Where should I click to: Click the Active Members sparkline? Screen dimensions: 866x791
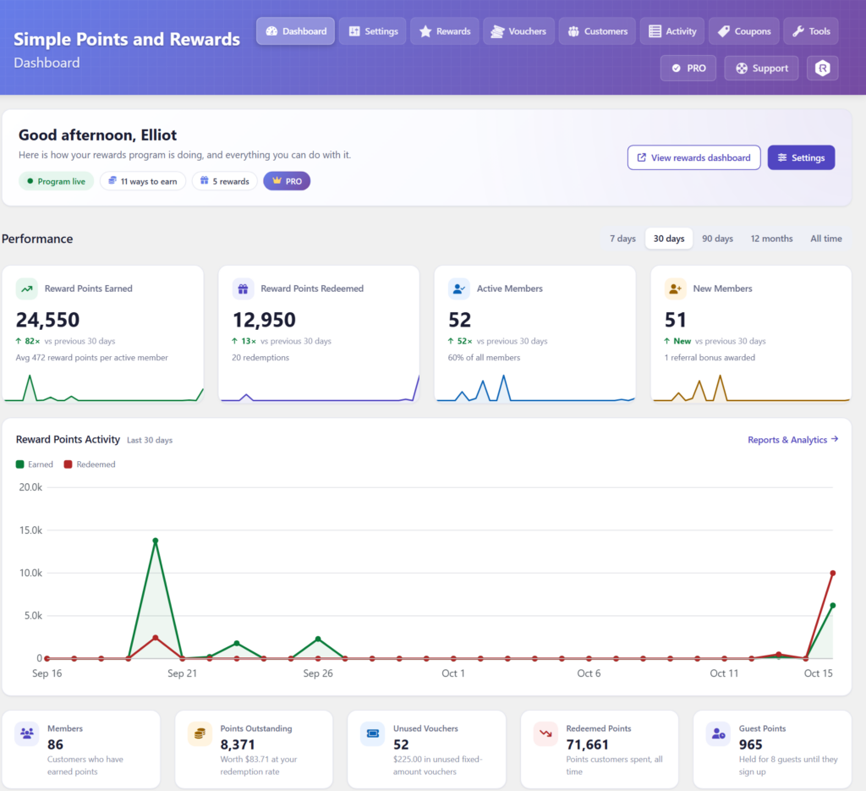click(535, 387)
